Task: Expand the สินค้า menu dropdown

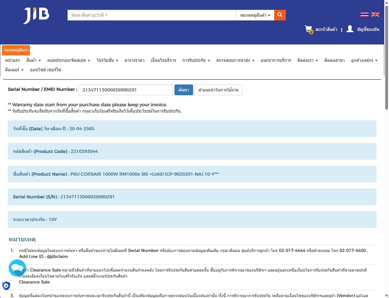Action: pos(33,60)
